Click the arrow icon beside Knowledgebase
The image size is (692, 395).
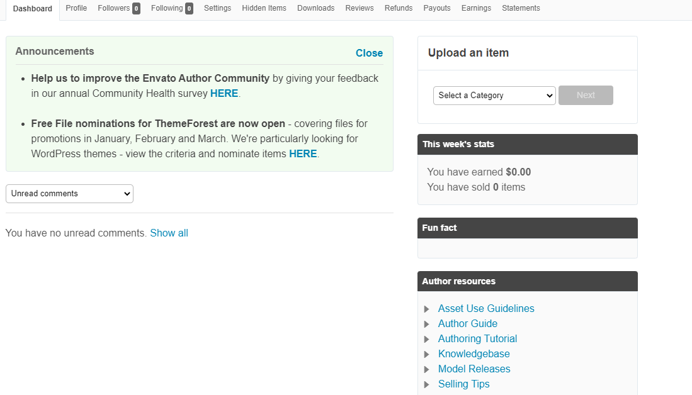(426, 355)
